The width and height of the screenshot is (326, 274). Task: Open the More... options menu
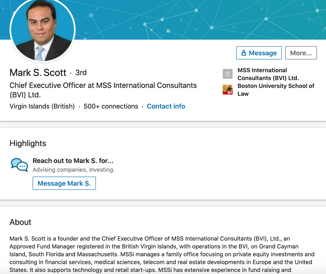pos(301,53)
